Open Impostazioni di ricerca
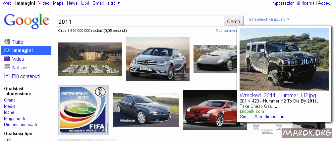Screen dimensions: 334x141 pyautogui.click(x=293, y=3)
